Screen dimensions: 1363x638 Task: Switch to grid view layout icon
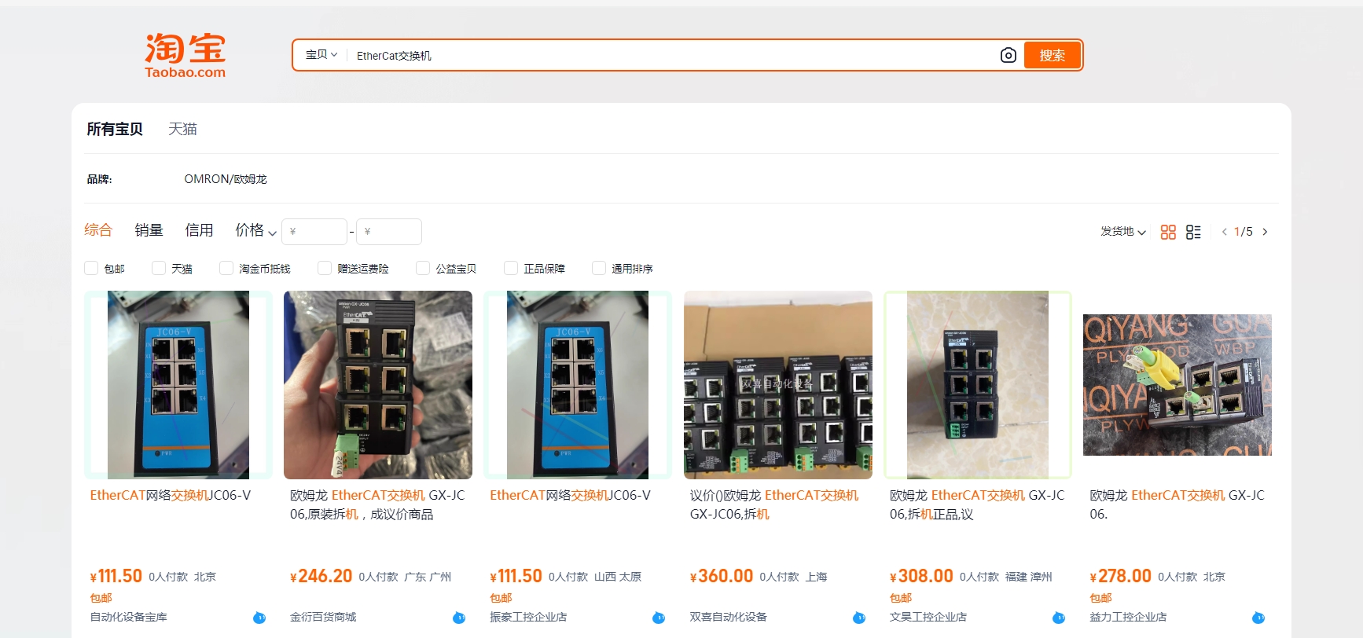(1168, 232)
